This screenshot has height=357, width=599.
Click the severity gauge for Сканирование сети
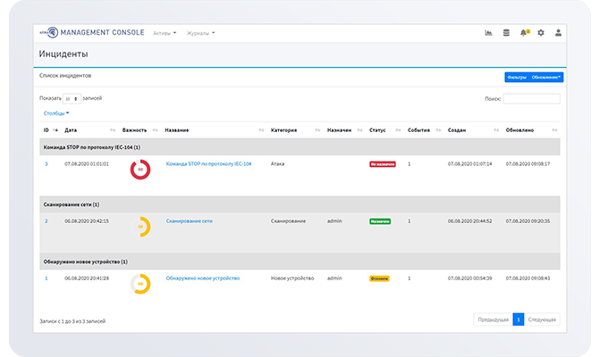click(x=139, y=226)
